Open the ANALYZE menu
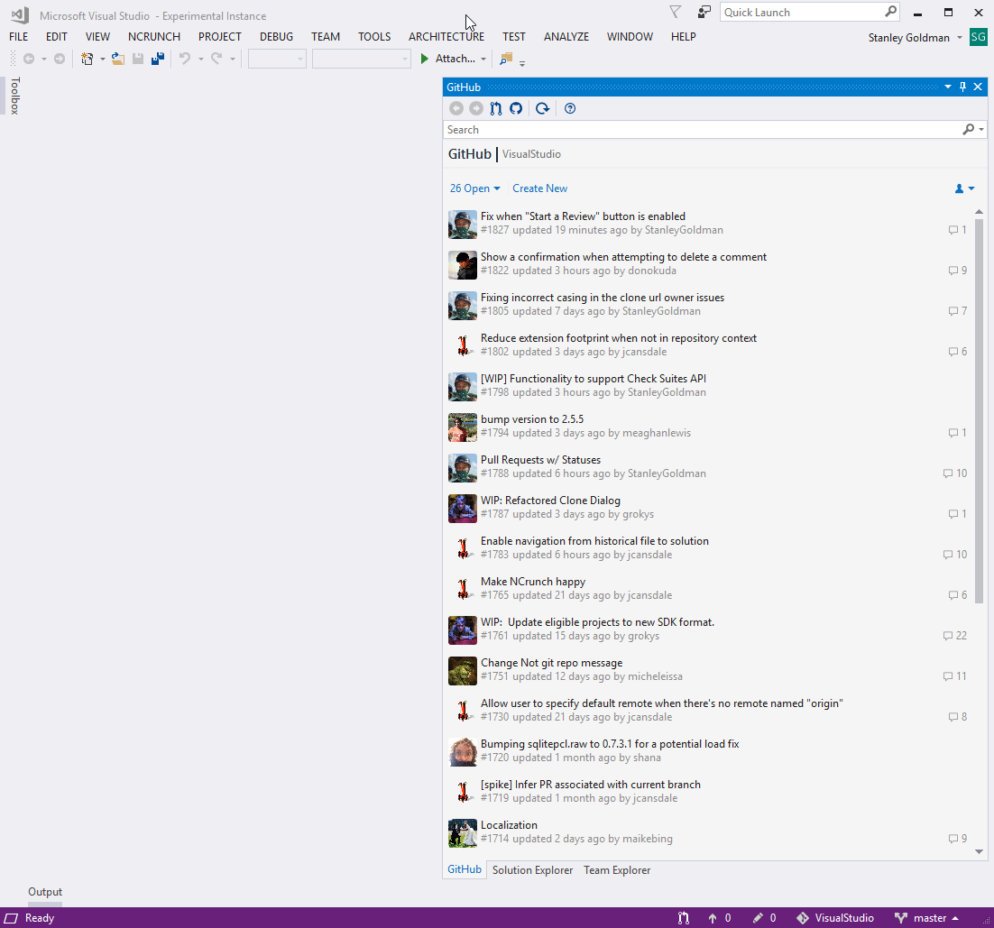This screenshot has height=928, width=994. point(566,37)
